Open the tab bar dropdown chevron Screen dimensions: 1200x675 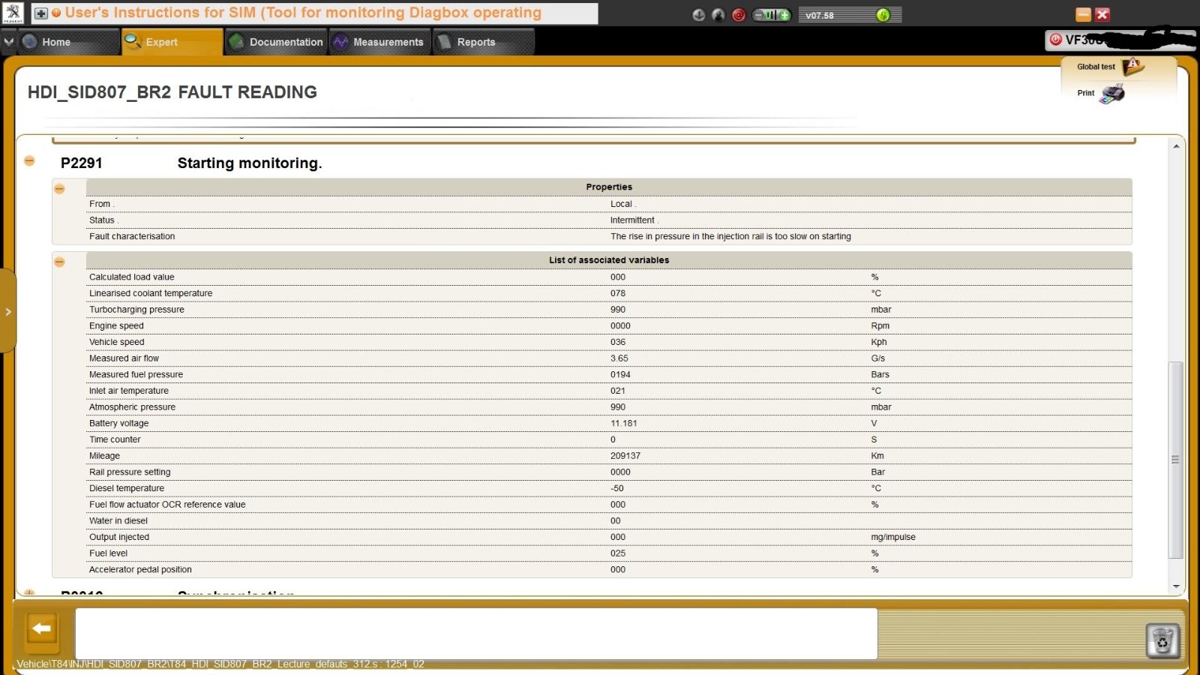click(8, 42)
